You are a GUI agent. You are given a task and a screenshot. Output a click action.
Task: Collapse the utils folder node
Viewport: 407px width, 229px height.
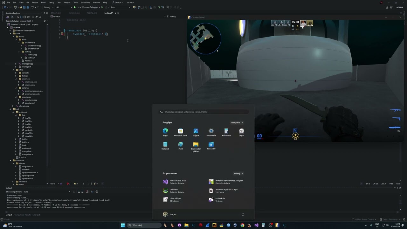coord(13,70)
